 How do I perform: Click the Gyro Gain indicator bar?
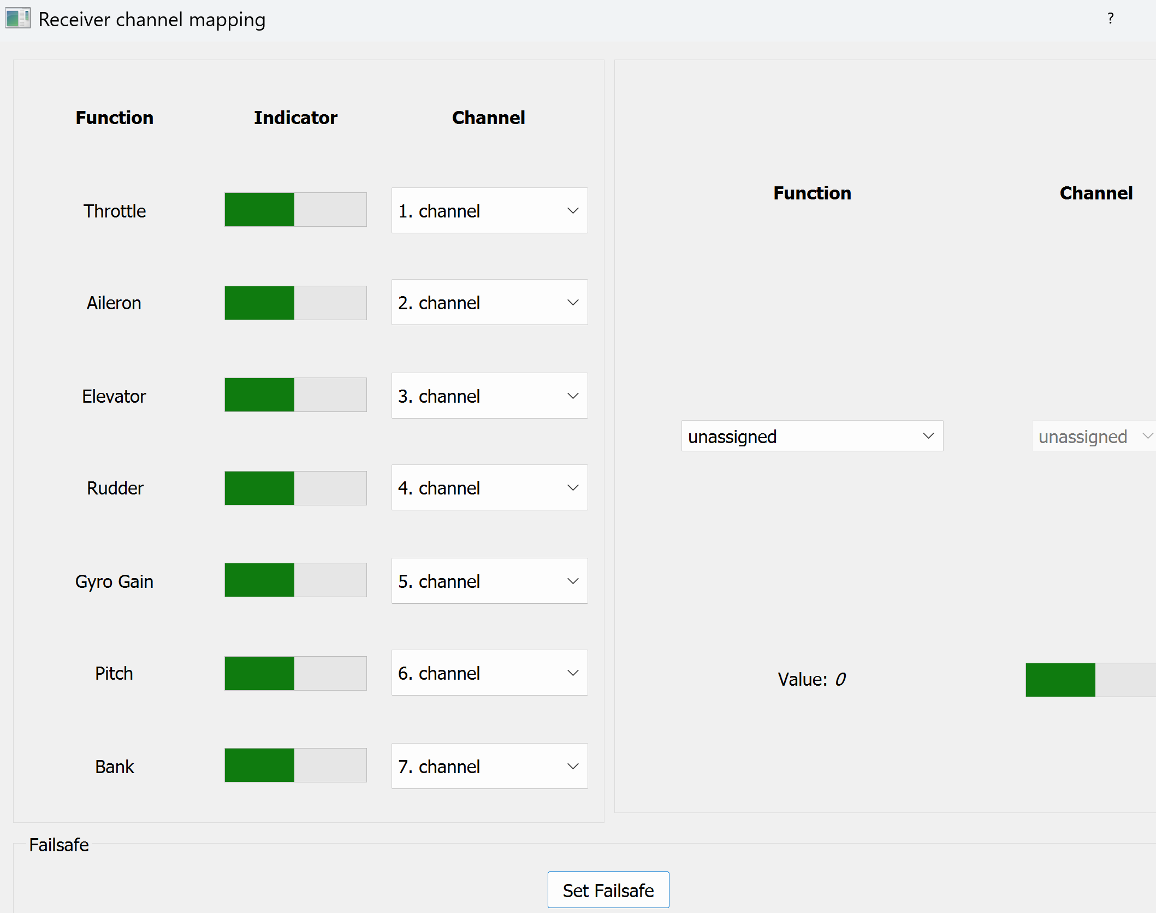(295, 580)
